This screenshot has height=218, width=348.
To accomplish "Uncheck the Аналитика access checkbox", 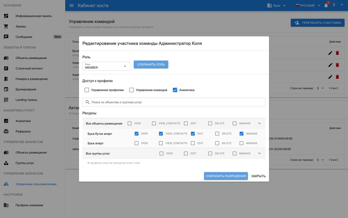I will tap(175, 90).
